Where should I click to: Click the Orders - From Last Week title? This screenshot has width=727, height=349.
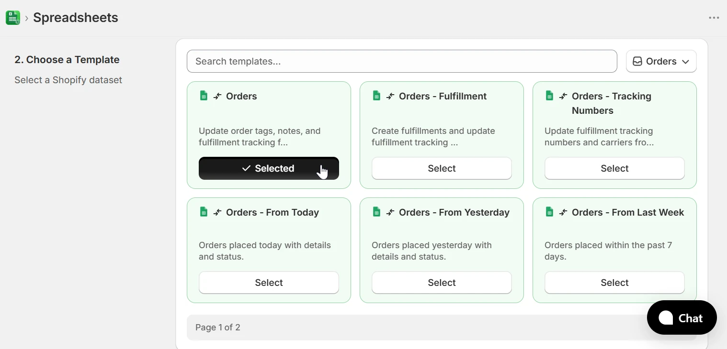click(628, 212)
